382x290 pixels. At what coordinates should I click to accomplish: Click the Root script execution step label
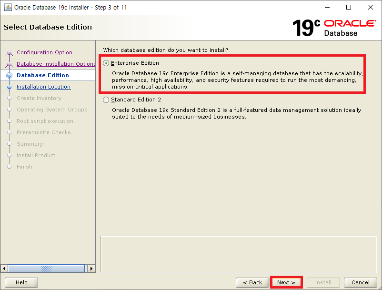[x=45, y=121]
